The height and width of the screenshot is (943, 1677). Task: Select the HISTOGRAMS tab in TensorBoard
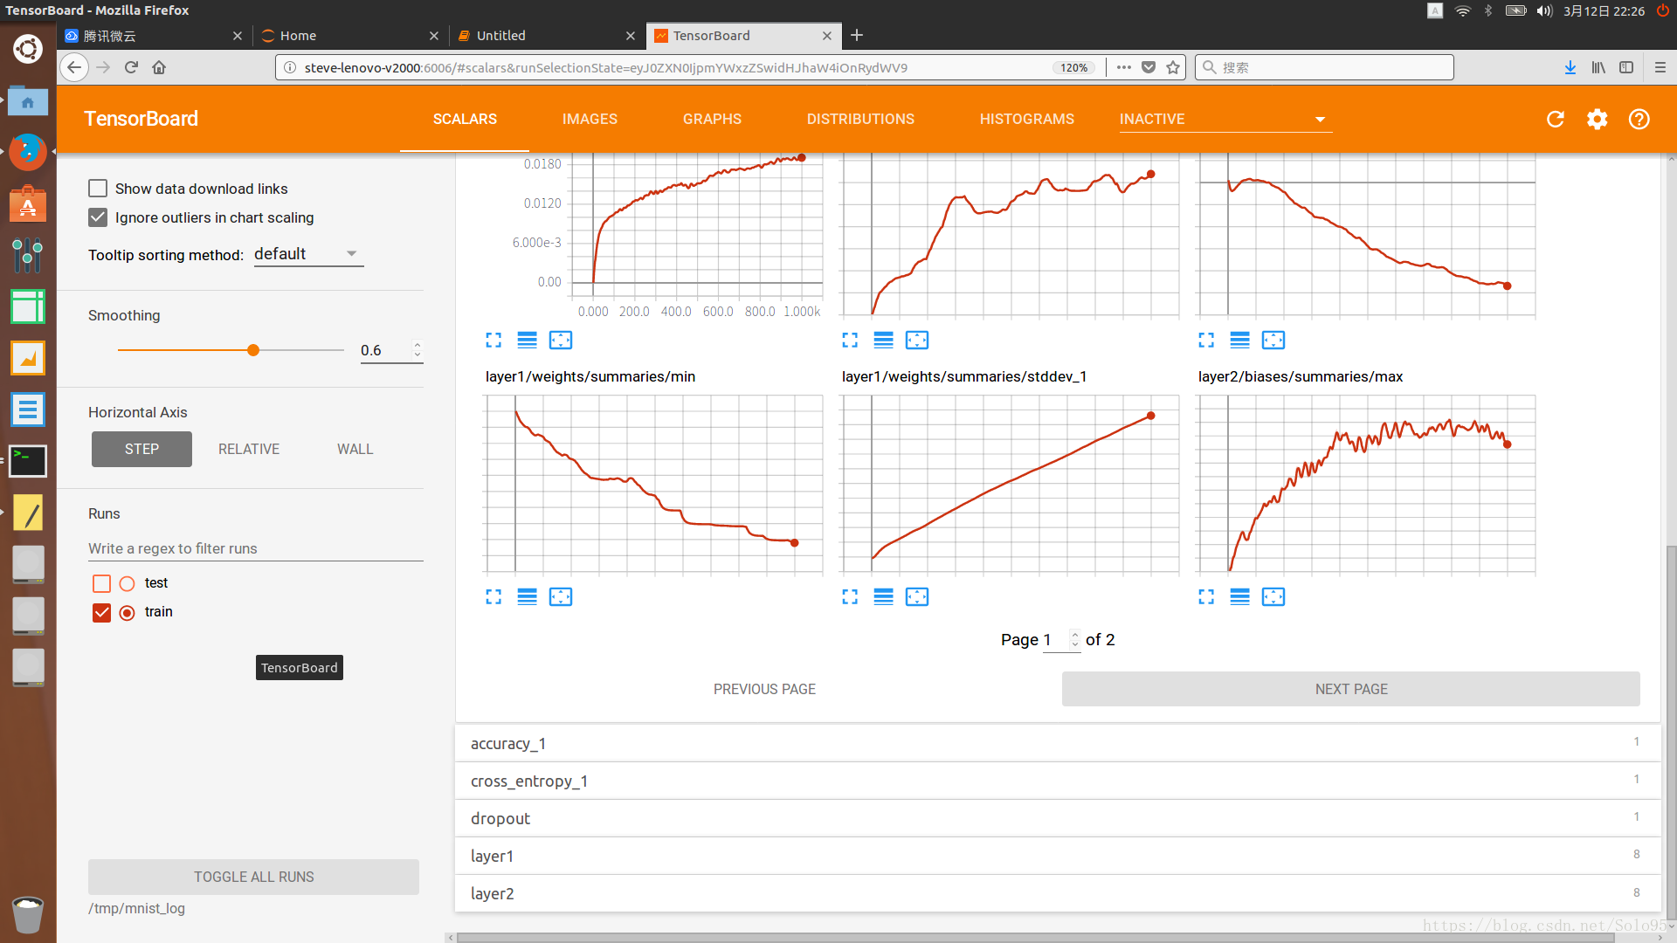point(1026,119)
